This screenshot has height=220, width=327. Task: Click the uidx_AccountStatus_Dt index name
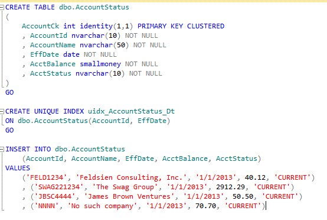click(131, 111)
